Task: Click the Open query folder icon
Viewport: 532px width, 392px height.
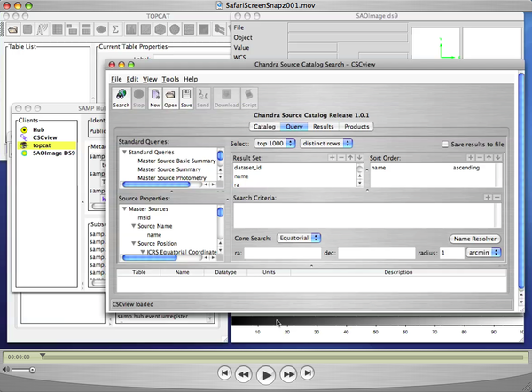Action: coord(170,97)
